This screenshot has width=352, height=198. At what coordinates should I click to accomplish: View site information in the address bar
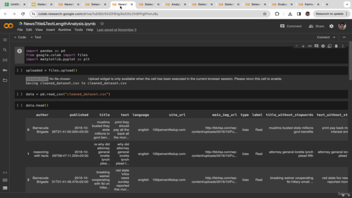[x=34, y=14]
